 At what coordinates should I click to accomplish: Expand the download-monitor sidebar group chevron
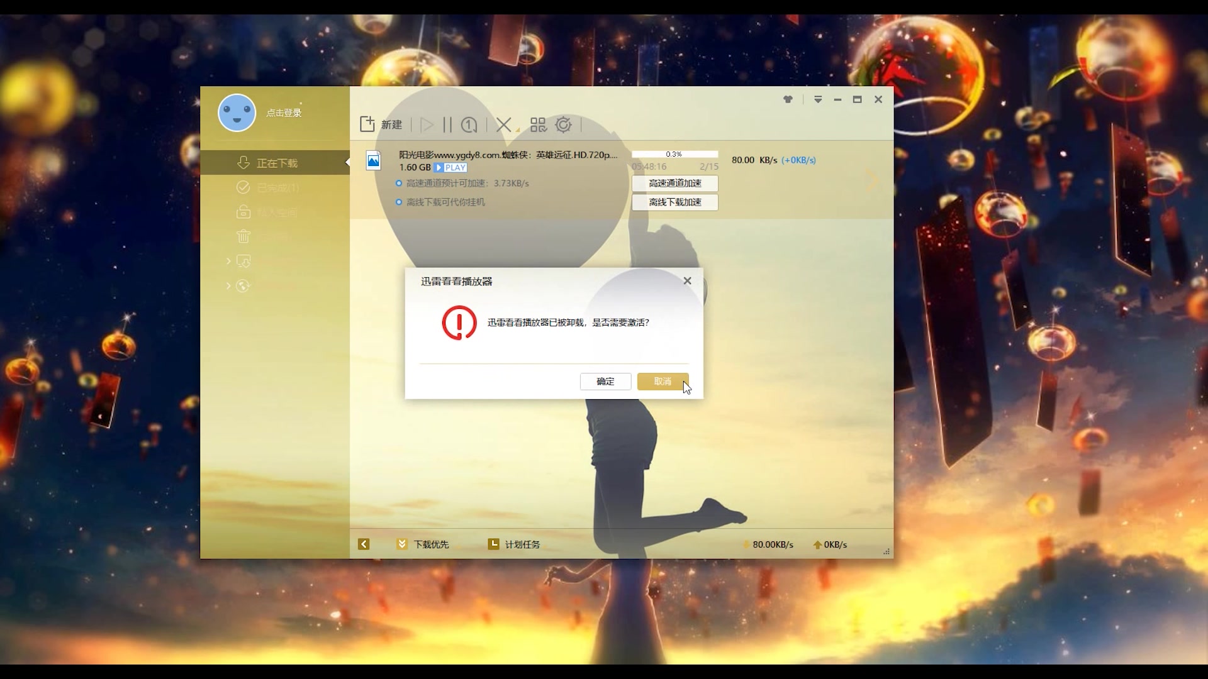tap(228, 261)
